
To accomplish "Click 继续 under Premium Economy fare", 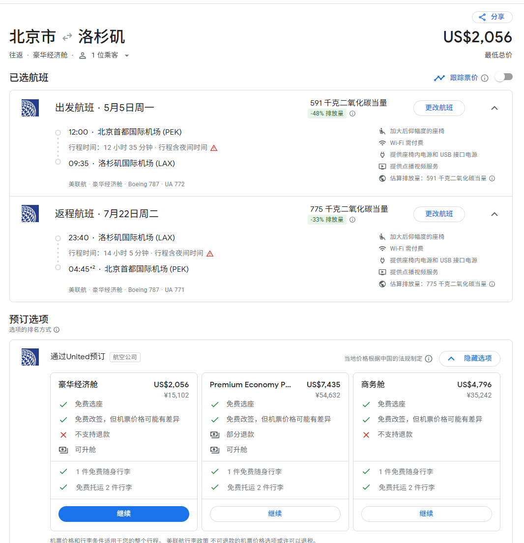I will (275, 514).
